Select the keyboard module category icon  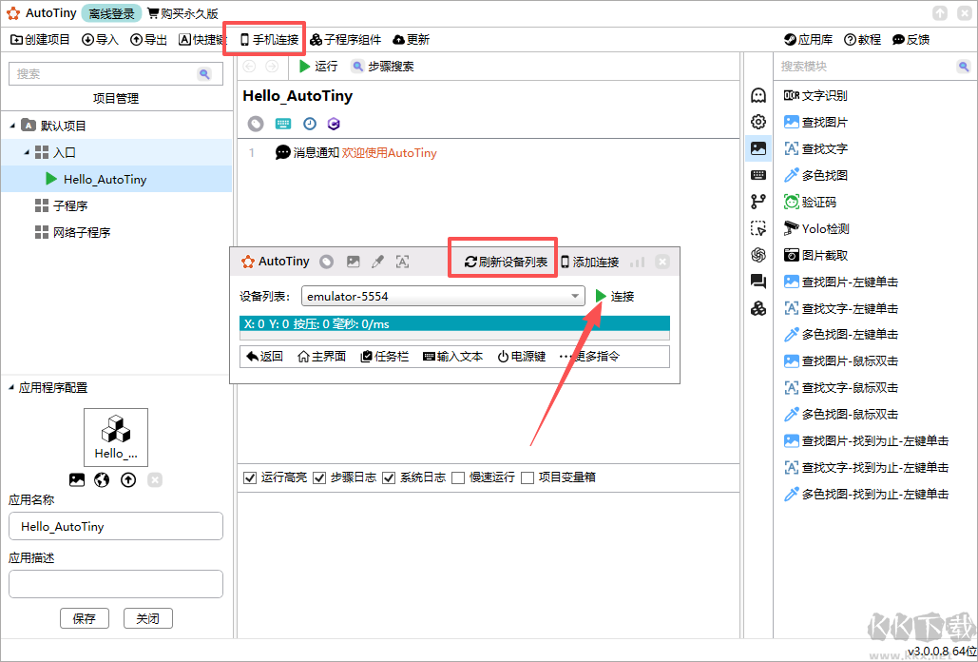pyautogui.click(x=757, y=175)
